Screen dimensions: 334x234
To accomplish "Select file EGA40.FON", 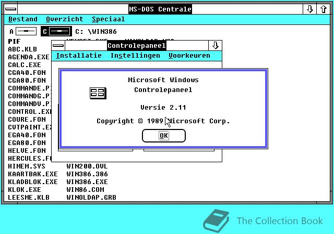I will [x=27, y=135].
